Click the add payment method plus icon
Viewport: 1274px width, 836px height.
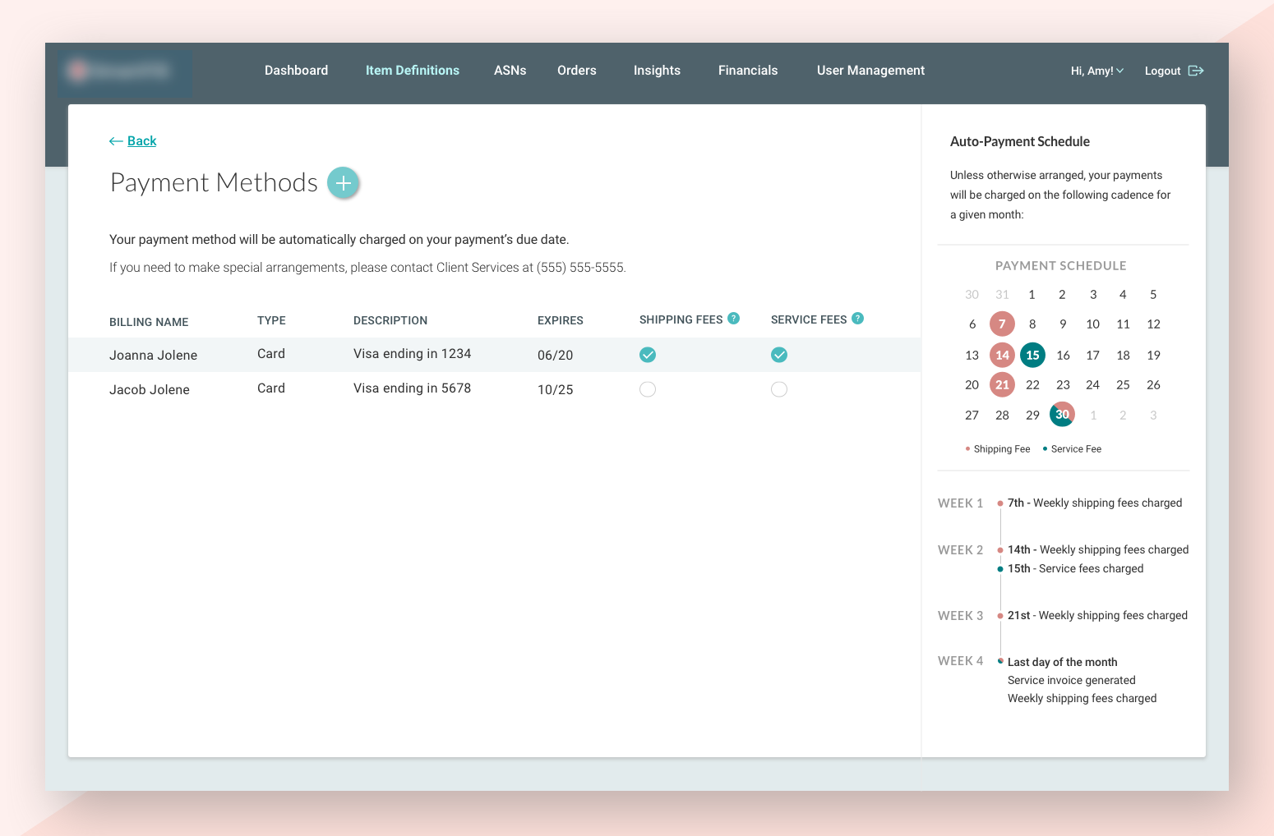coord(344,182)
